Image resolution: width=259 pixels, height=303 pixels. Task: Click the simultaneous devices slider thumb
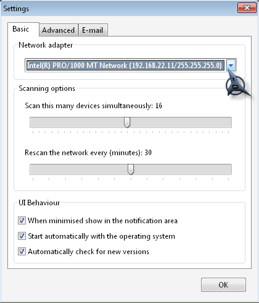pos(127,122)
